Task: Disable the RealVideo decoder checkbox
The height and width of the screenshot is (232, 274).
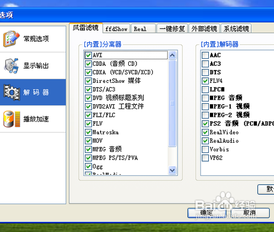Action: (x=206, y=132)
